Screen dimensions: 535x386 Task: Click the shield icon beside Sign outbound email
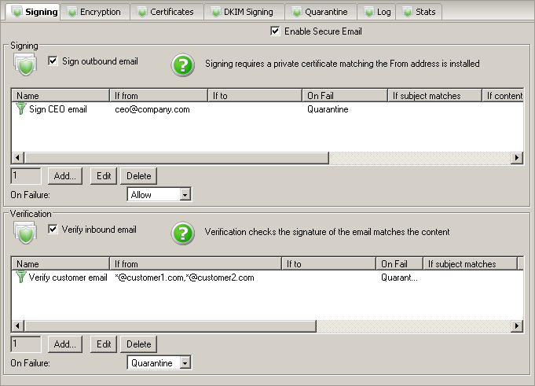(x=25, y=64)
